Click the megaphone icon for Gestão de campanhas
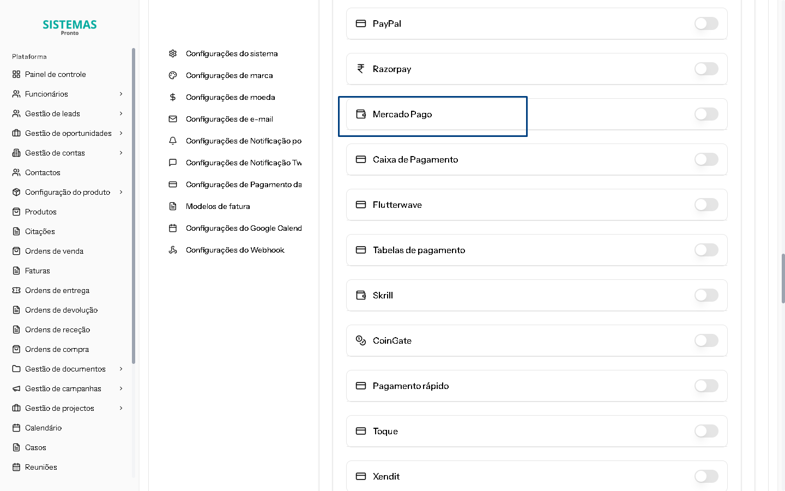This screenshot has height=491, width=785. pos(16,388)
